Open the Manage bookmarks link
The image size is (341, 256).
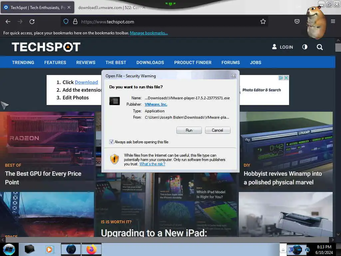149,33
